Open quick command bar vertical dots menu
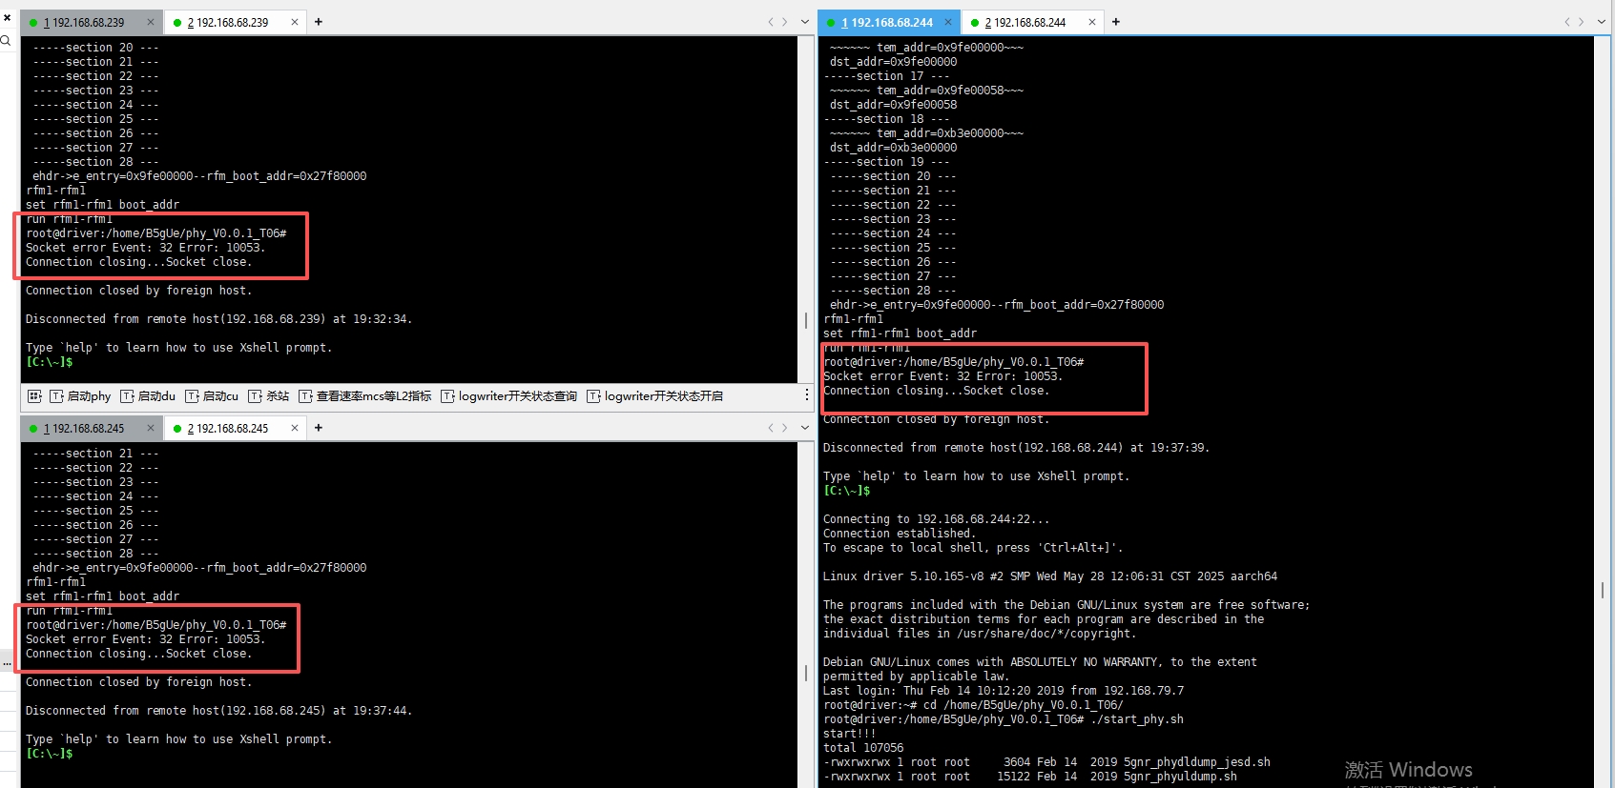This screenshot has width=1615, height=788. click(806, 395)
